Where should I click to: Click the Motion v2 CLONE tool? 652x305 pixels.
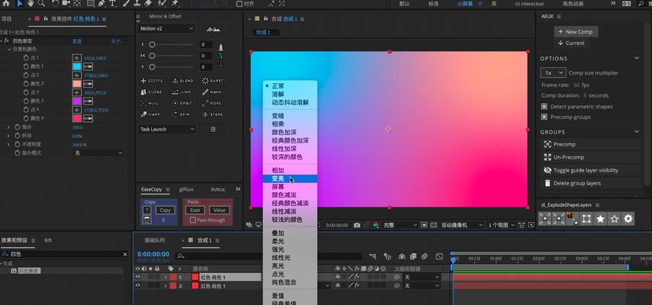(153, 91)
